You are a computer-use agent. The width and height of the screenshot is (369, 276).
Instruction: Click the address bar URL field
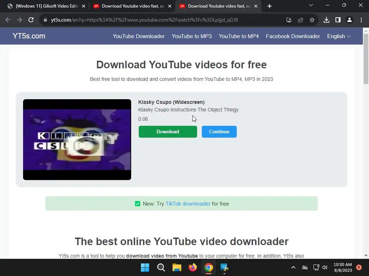click(144, 20)
